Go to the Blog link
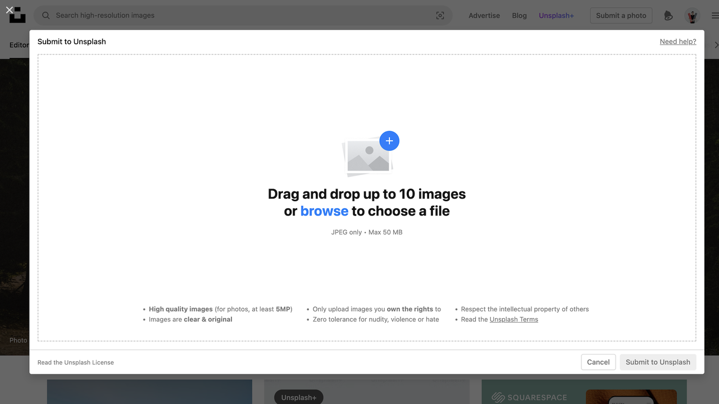This screenshot has height=404, width=719. coord(519,16)
